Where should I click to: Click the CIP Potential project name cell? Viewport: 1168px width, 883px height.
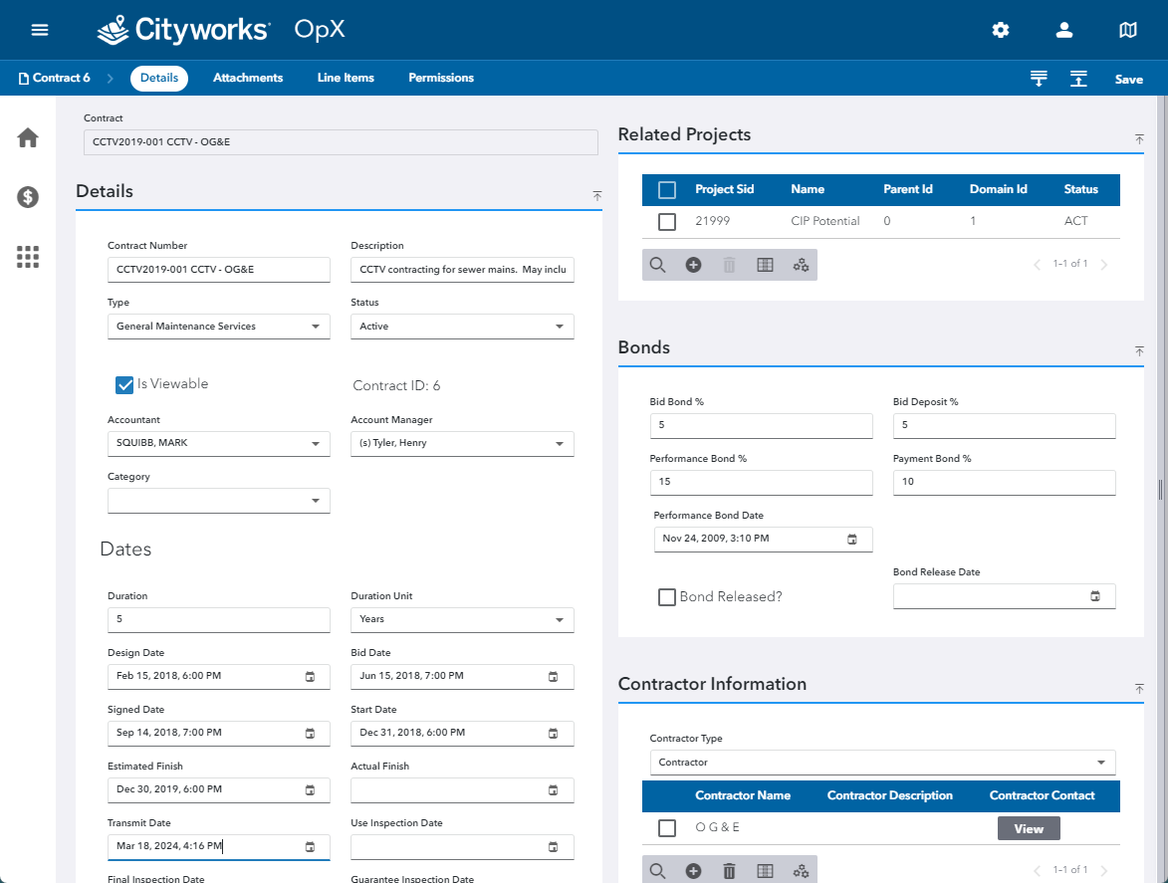[824, 221]
